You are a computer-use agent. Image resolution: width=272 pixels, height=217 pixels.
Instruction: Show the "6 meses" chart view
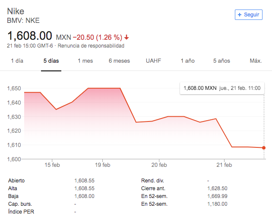pos(119,61)
